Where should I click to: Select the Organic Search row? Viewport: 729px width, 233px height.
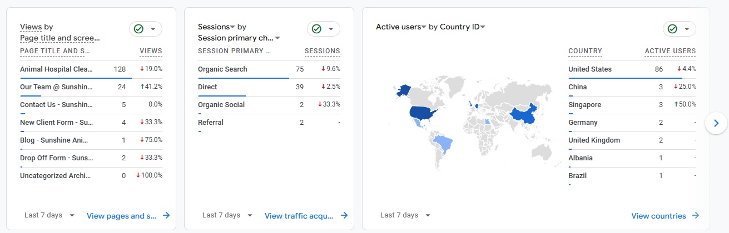(222, 69)
